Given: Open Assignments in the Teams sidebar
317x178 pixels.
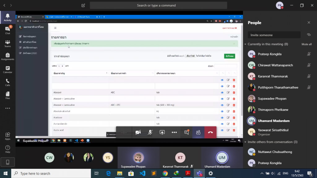Looking at the screenshot, I should coord(8,56).
